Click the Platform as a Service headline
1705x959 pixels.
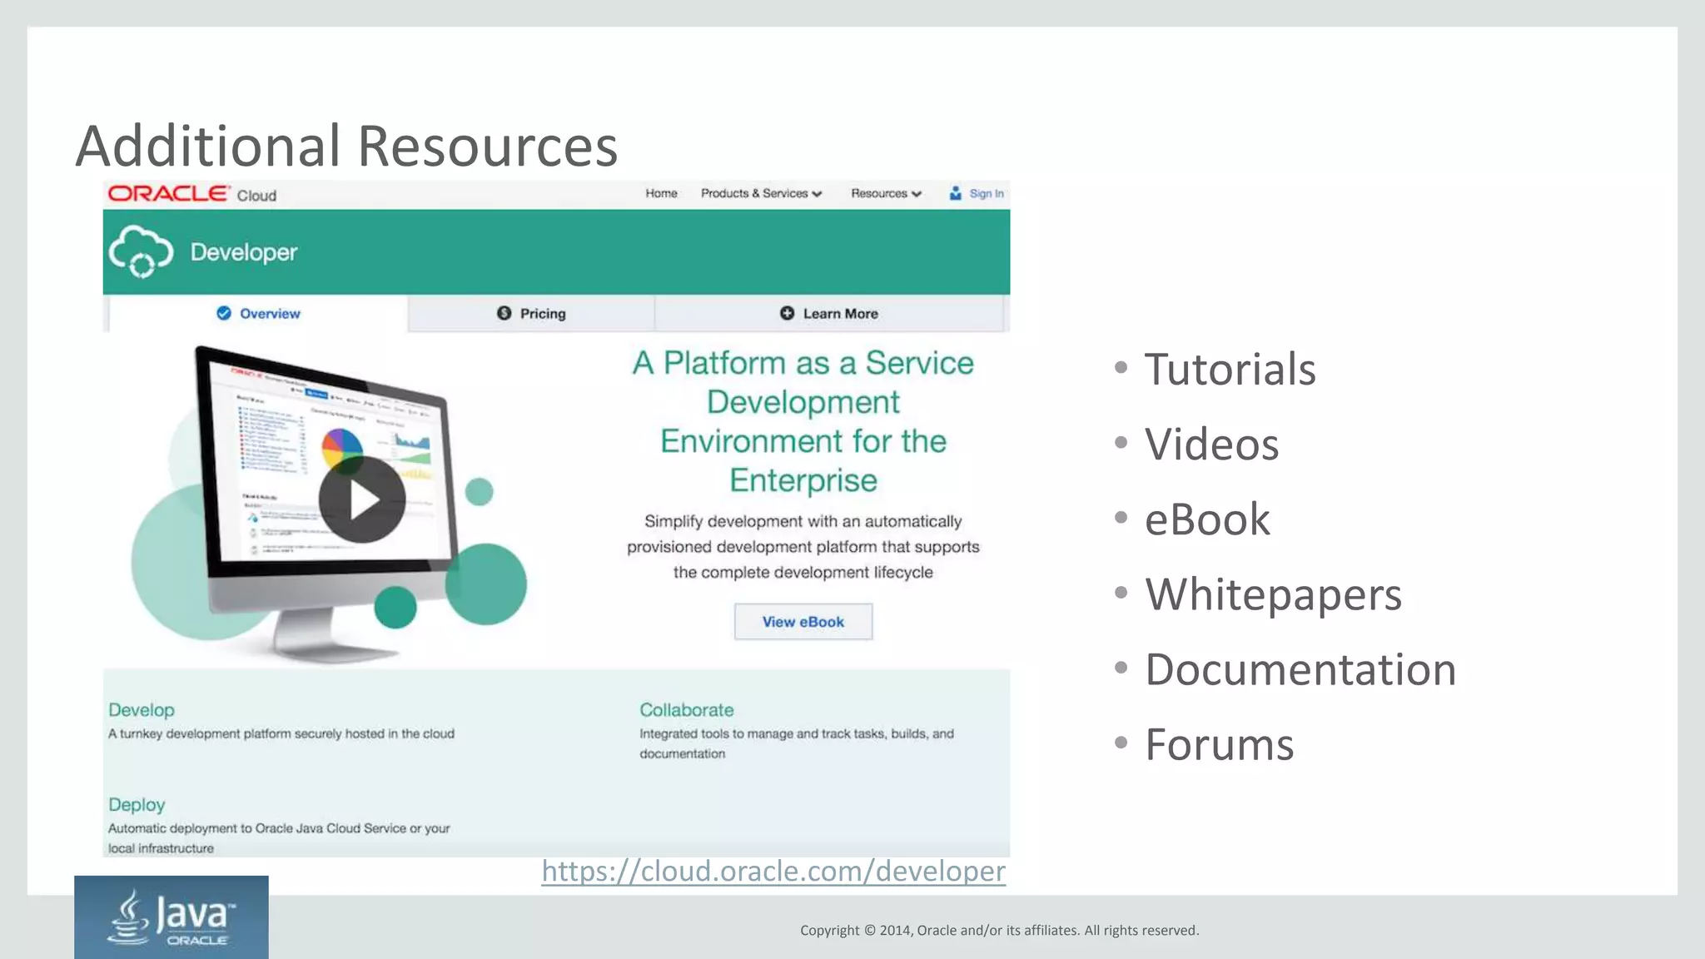pyautogui.click(x=803, y=421)
